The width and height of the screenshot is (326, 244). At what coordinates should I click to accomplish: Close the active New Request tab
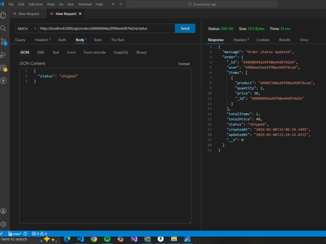pyautogui.click(x=80, y=14)
